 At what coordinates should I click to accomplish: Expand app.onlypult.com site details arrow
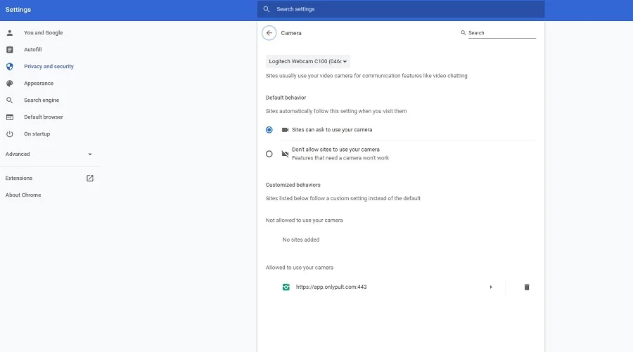pyautogui.click(x=491, y=287)
